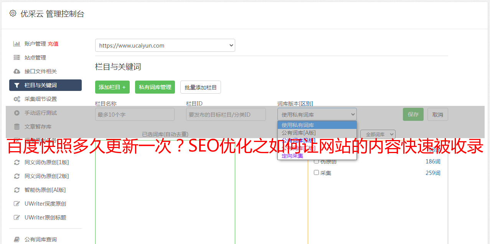Click the green 添加栏目 + button
490x244 pixels.
(x=112, y=87)
